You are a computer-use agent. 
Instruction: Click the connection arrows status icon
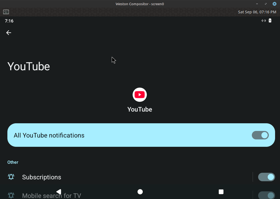point(264,21)
